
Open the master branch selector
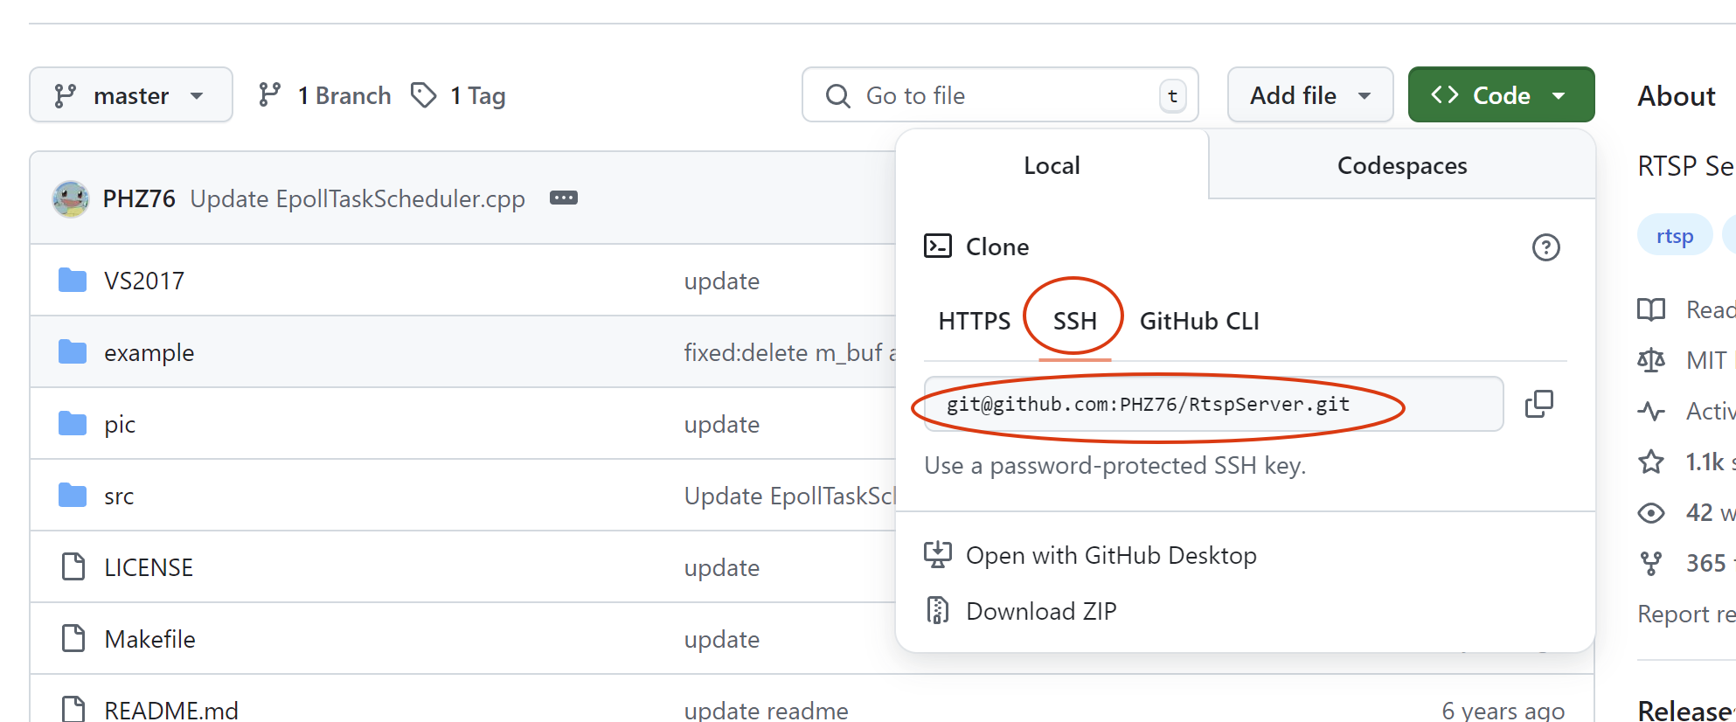click(130, 94)
